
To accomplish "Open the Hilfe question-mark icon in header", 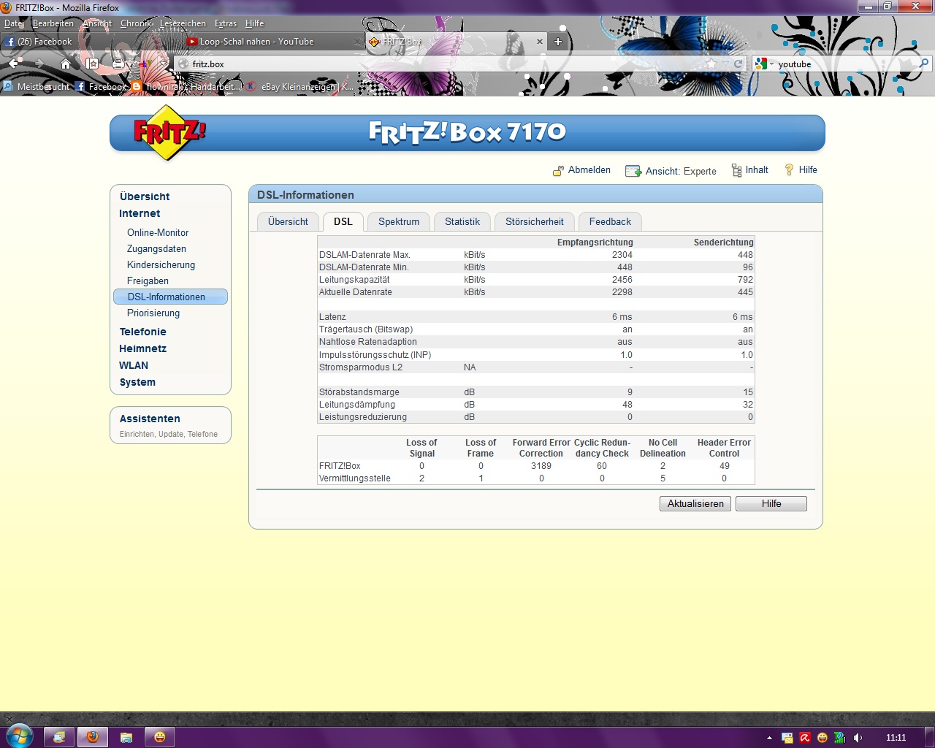I will coord(789,169).
